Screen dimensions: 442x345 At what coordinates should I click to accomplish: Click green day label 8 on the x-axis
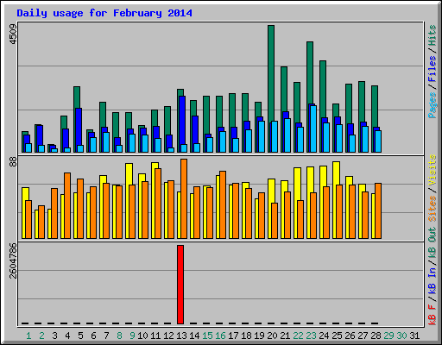[119, 336]
